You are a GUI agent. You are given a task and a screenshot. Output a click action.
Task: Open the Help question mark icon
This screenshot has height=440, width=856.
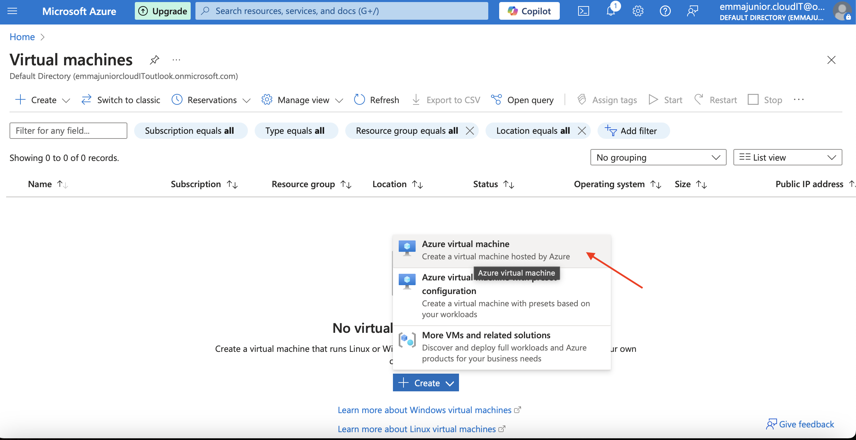point(665,11)
